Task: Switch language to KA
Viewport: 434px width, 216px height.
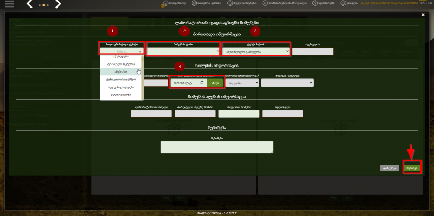Action: pyautogui.click(x=423, y=3)
